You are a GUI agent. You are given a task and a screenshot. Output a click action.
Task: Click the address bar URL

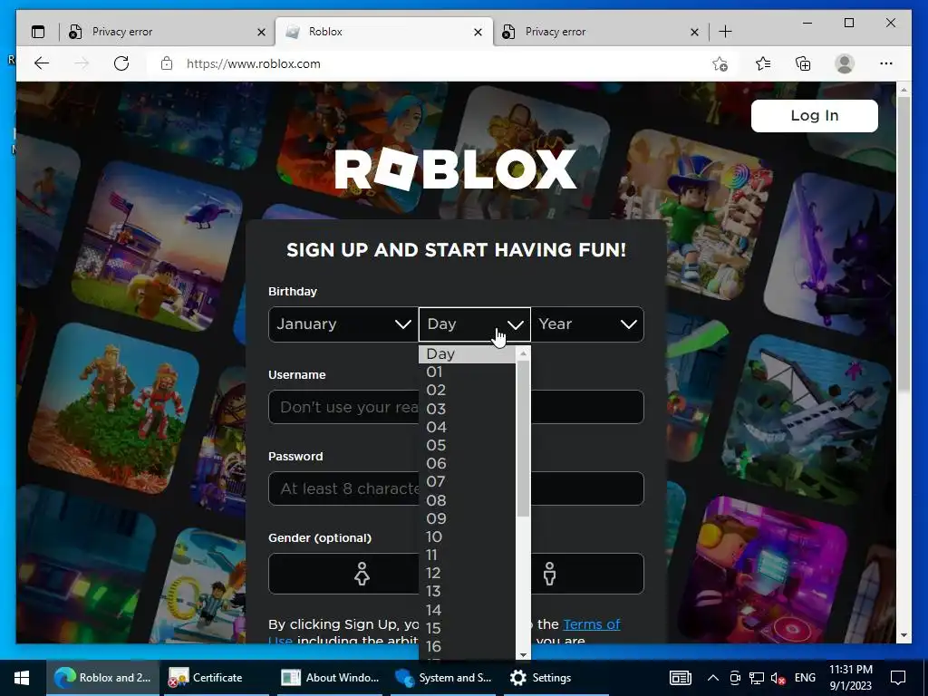(x=254, y=64)
